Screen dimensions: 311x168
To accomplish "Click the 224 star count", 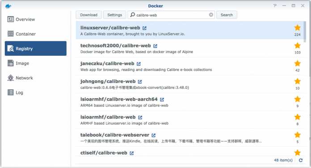I will [x=297, y=35].
